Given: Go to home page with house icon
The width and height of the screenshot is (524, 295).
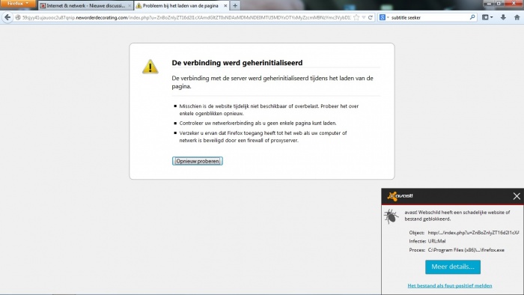Looking at the screenshot, I should pyautogui.click(x=517, y=17).
